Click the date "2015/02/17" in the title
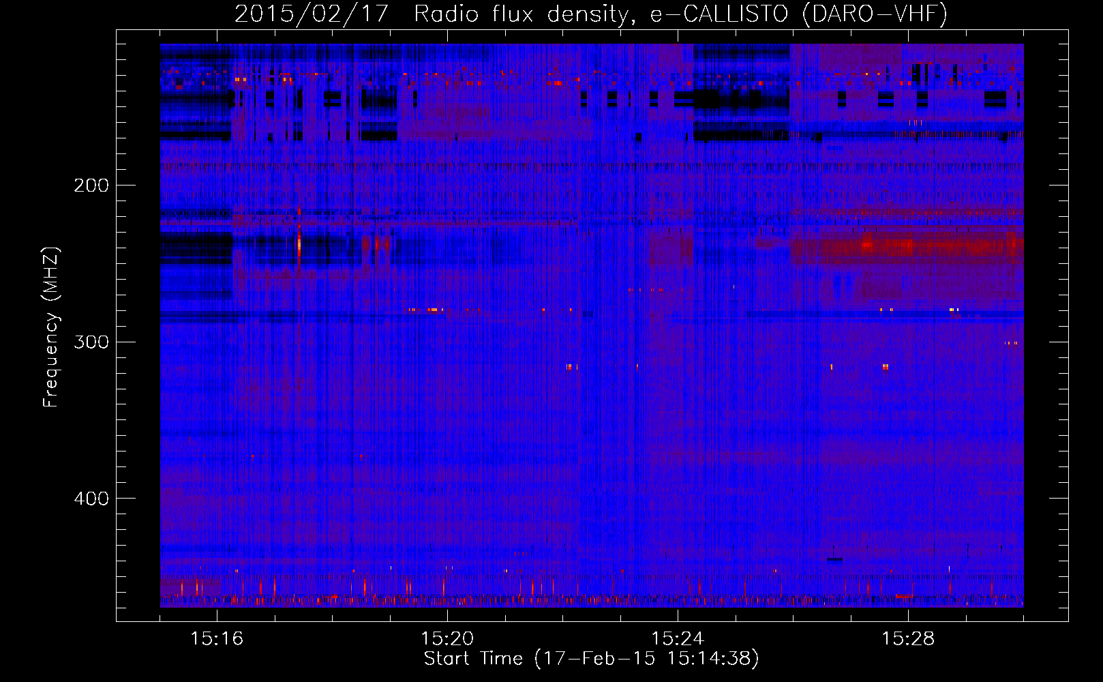The image size is (1103, 682). pyautogui.click(x=311, y=14)
